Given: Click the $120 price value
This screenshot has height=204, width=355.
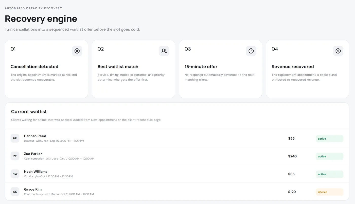Looking at the screenshot, I should click(x=292, y=192).
